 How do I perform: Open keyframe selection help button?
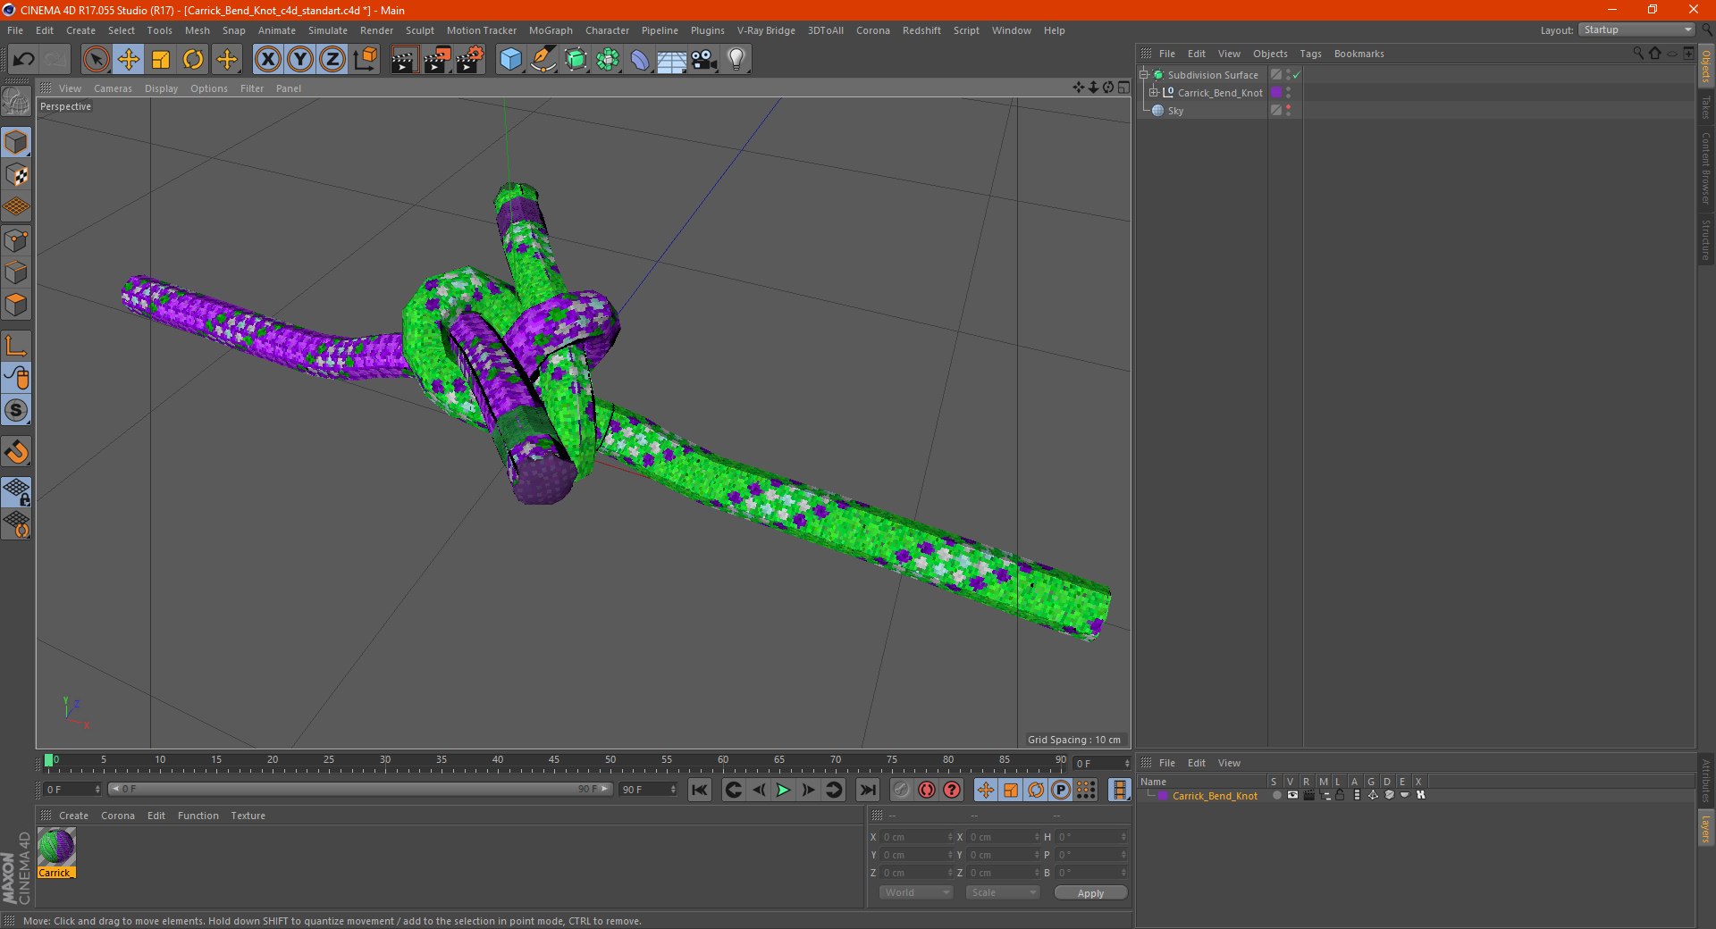[x=953, y=790]
